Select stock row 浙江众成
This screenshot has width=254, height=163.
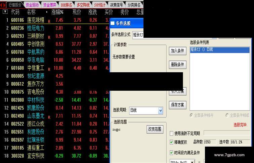point(55,124)
